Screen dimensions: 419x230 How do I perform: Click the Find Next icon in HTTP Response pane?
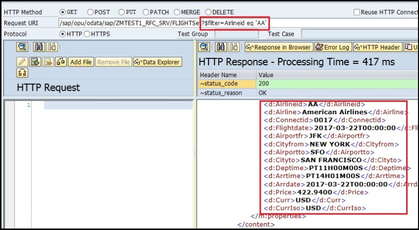tap(234, 47)
